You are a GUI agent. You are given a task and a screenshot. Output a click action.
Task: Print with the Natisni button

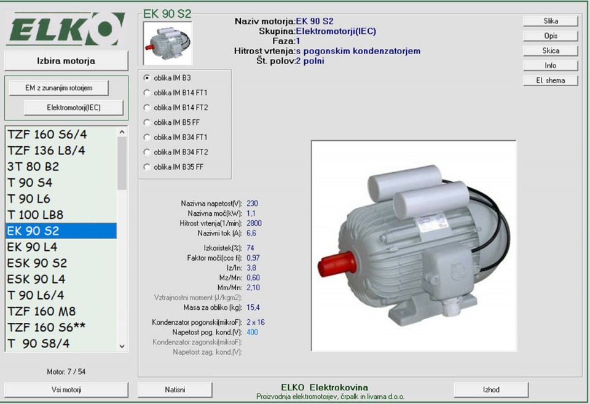[x=175, y=390]
